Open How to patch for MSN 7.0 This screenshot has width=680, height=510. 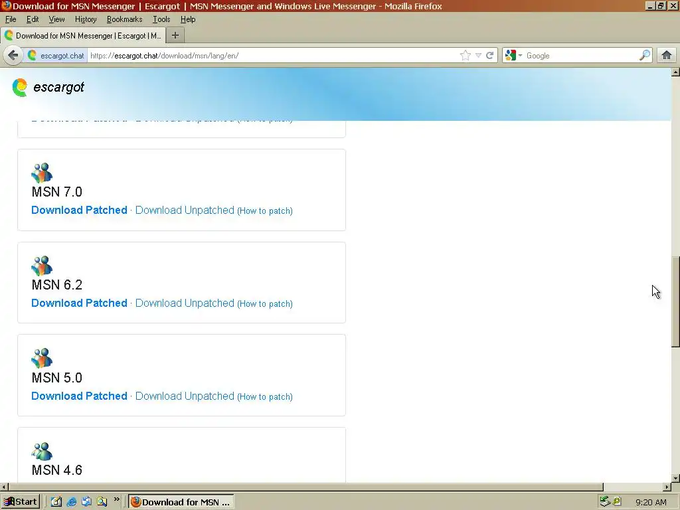[x=265, y=211]
